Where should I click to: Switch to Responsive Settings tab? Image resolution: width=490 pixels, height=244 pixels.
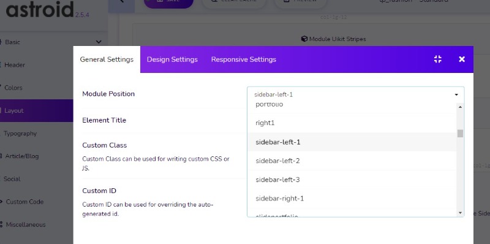pos(243,59)
